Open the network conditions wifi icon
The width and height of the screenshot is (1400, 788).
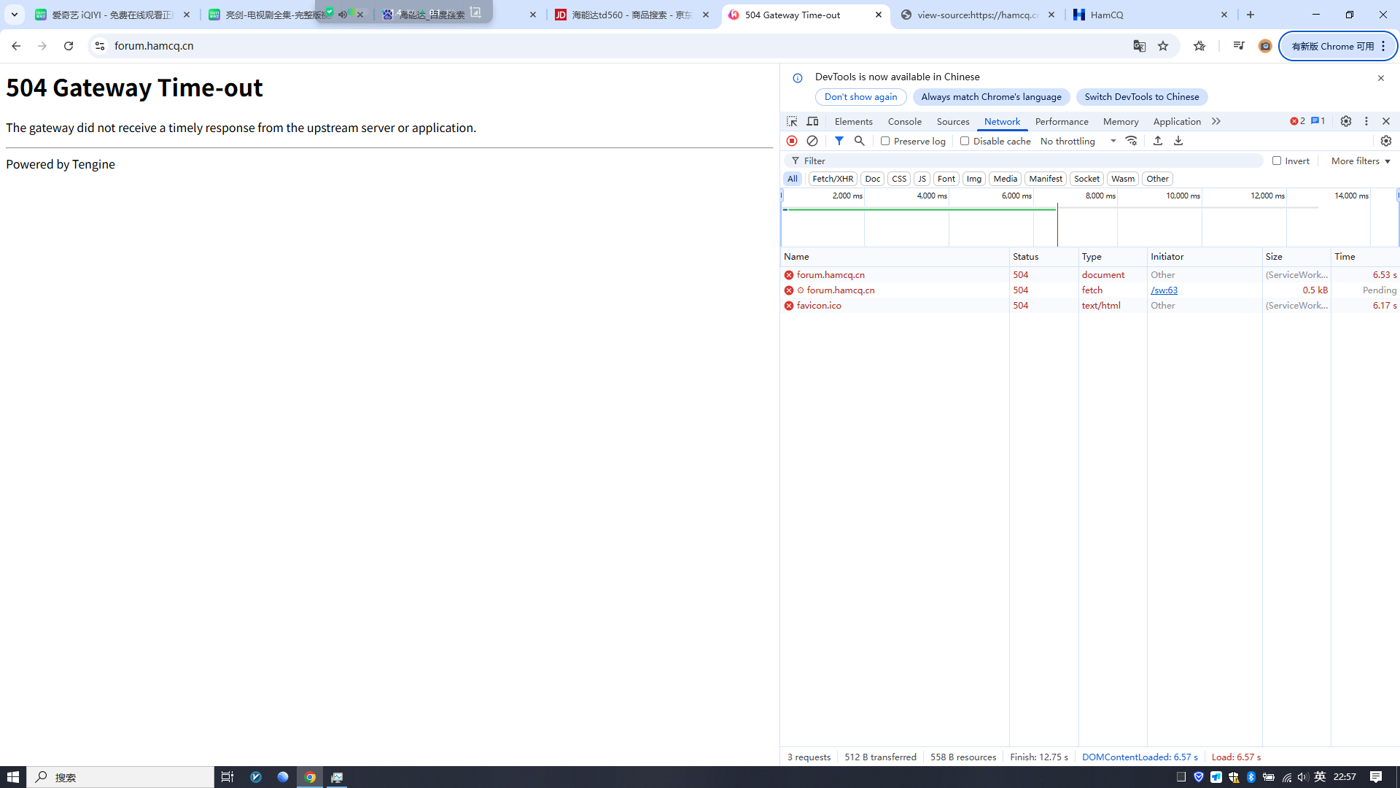pos(1131,141)
